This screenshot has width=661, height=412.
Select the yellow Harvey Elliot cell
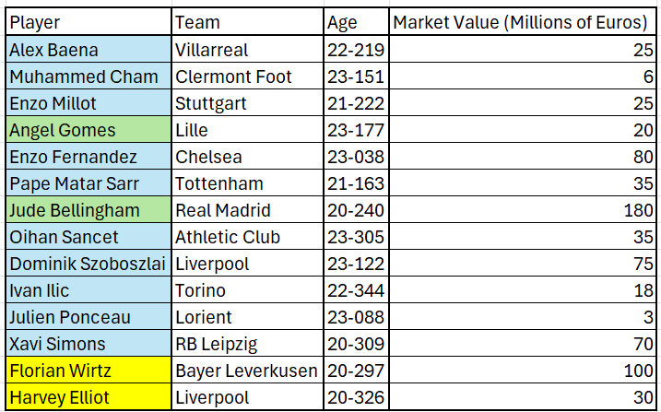[89, 396]
